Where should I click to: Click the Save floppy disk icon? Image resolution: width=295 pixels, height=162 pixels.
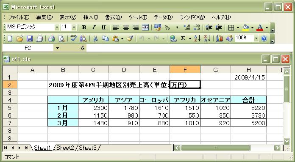pyautogui.click(x=30, y=38)
